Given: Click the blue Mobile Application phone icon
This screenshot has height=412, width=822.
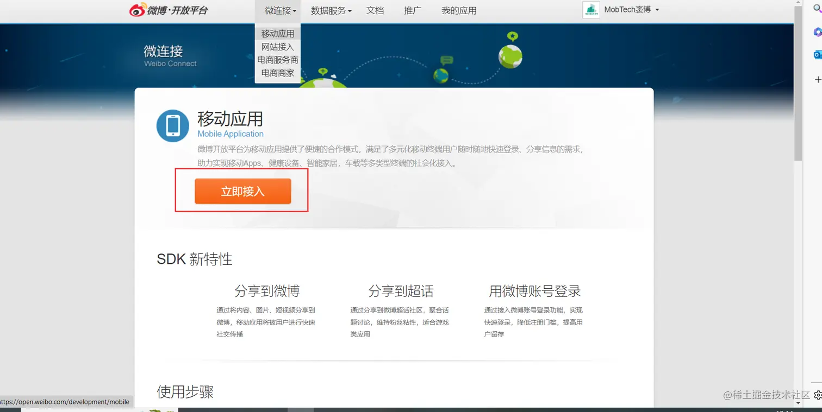Looking at the screenshot, I should click(x=172, y=125).
